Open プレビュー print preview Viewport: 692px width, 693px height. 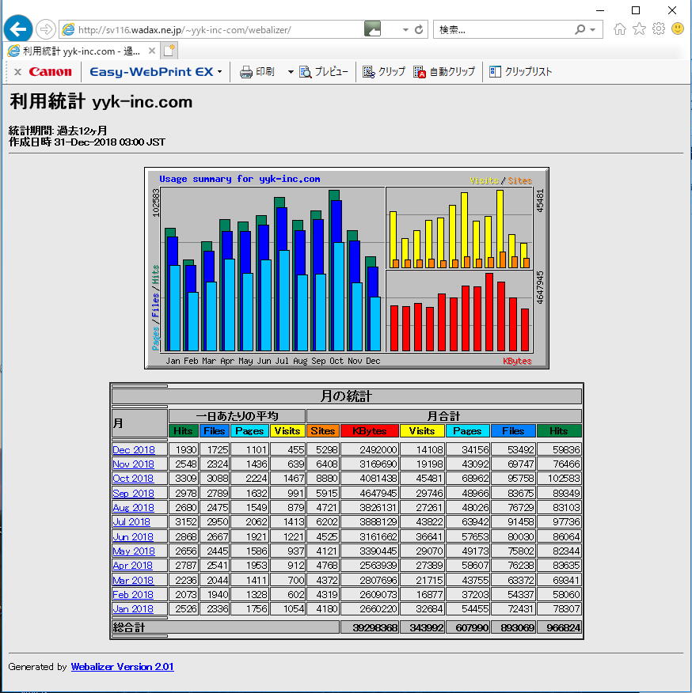coord(324,72)
